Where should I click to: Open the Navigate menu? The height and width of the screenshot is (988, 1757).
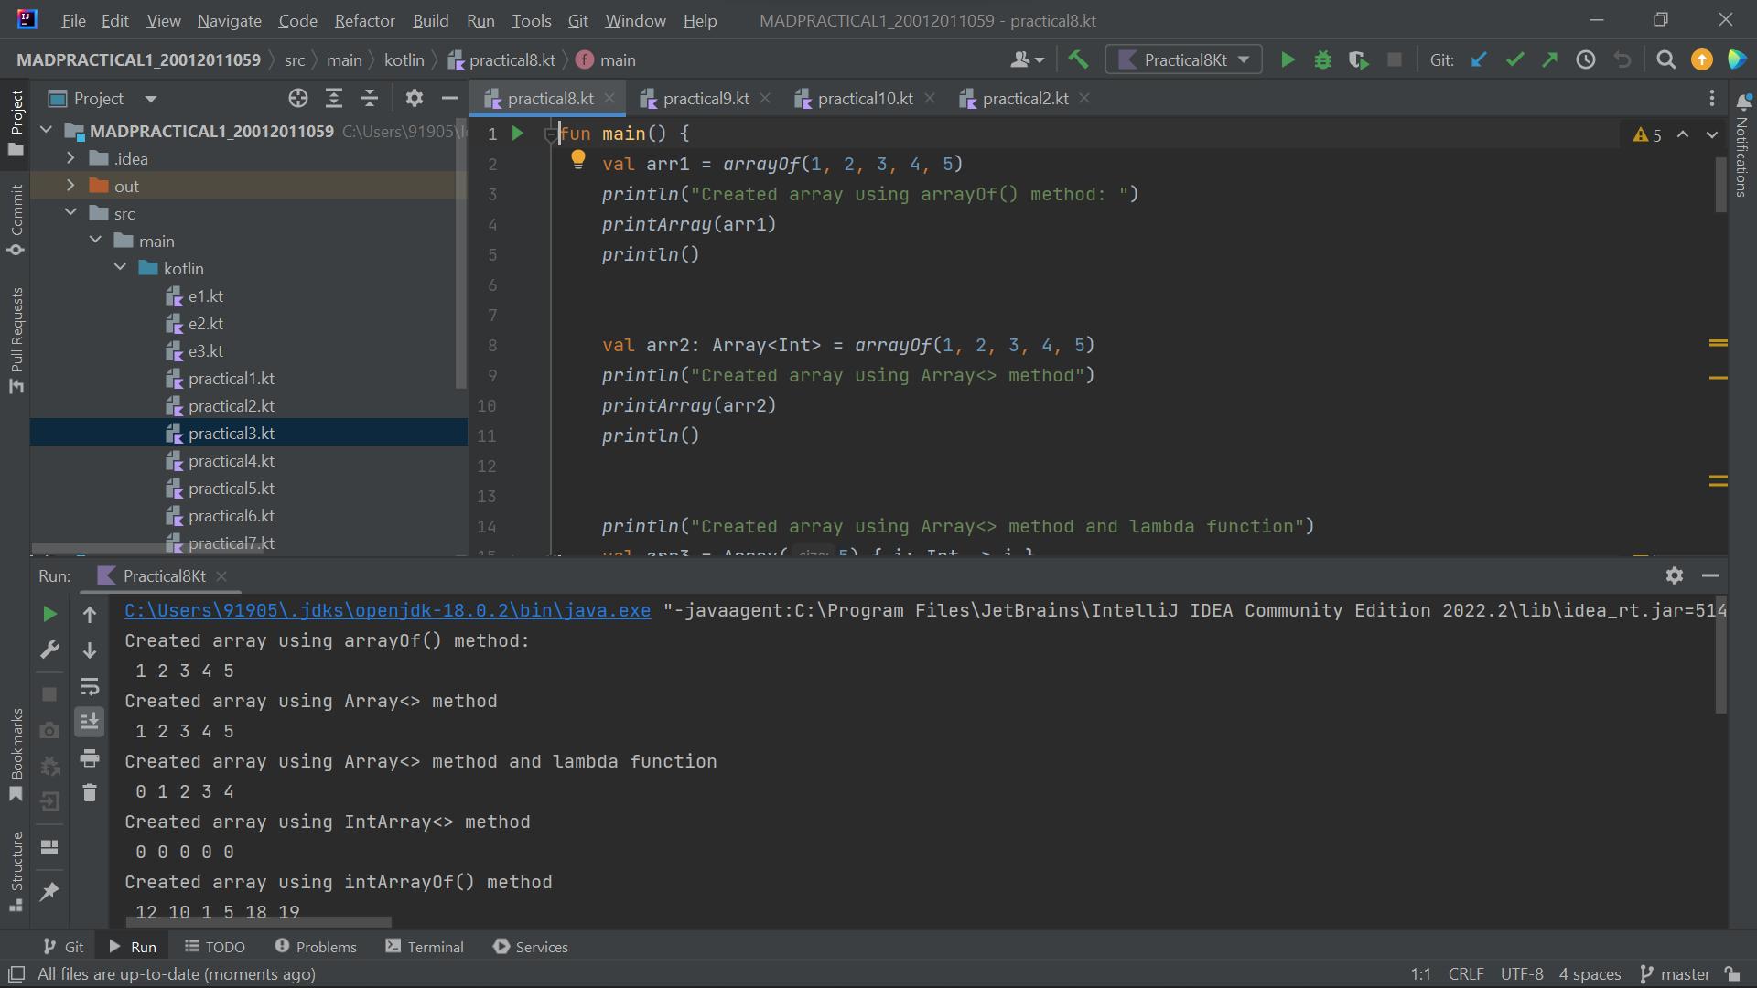[x=229, y=20]
